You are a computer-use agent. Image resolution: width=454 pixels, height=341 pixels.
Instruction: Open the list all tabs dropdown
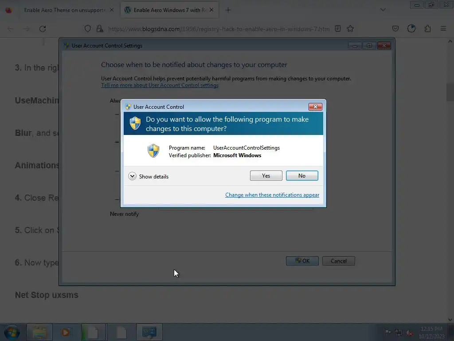pos(383,10)
